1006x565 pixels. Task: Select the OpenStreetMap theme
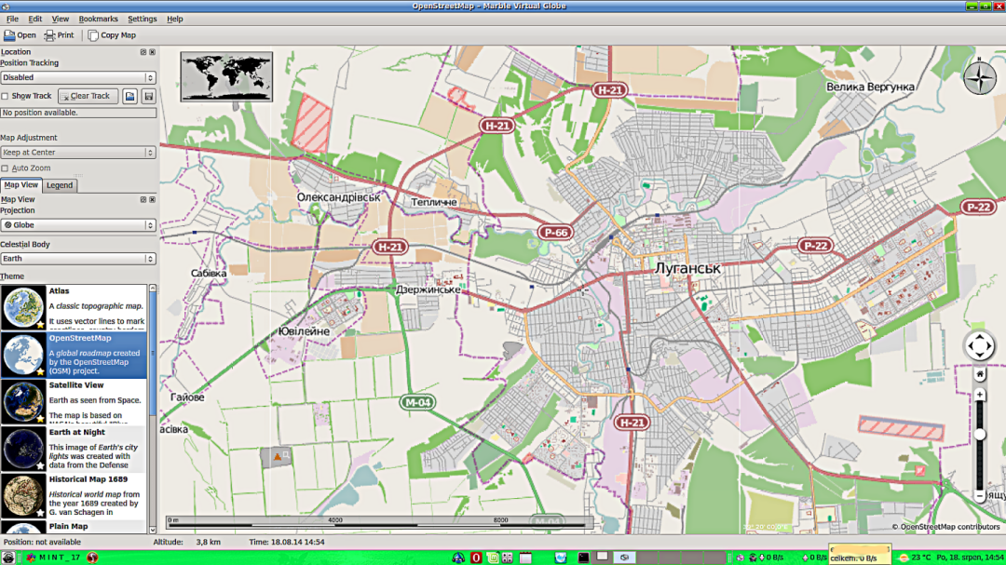[x=74, y=354]
